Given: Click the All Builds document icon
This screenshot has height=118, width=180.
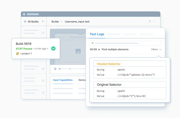Looking at the screenshot, I should pyautogui.click(x=25, y=21).
